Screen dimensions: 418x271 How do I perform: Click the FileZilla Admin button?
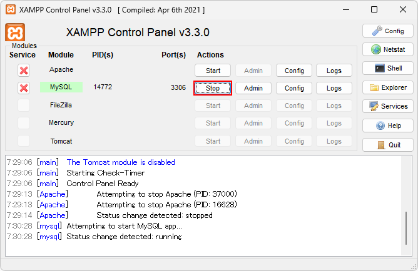253,106
